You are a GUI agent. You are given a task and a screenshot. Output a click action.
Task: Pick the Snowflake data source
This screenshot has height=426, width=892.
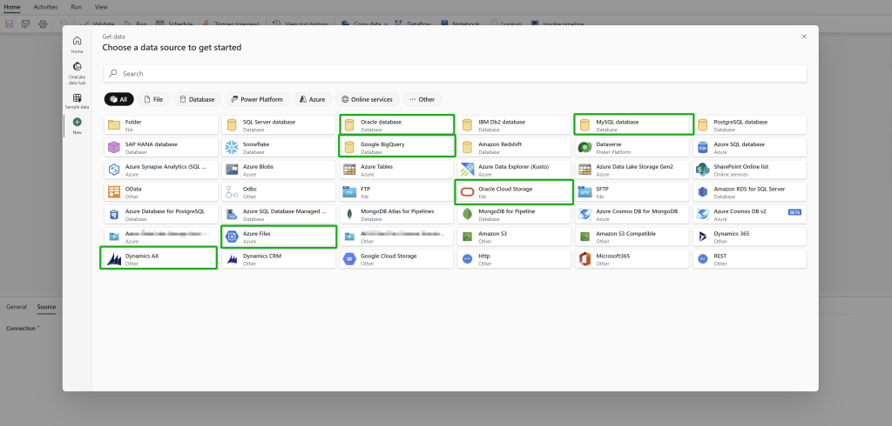pyautogui.click(x=279, y=148)
